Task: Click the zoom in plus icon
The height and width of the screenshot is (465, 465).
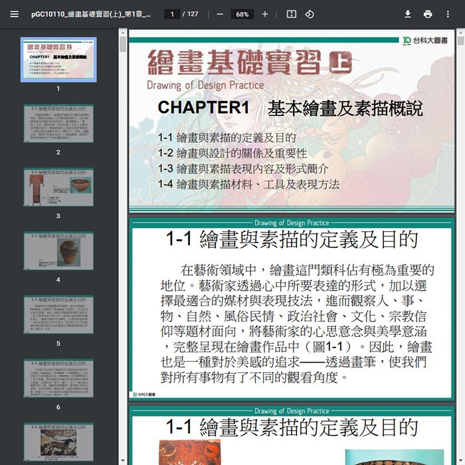Action: tap(264, 14)
